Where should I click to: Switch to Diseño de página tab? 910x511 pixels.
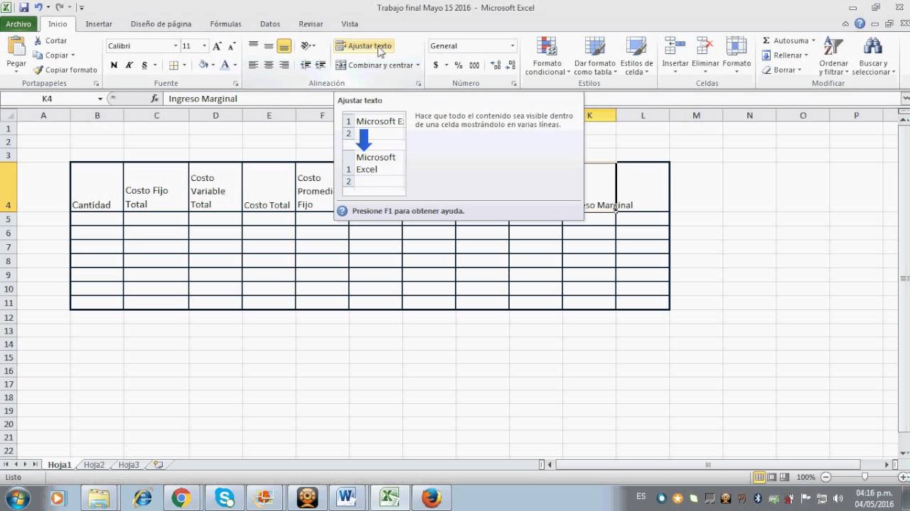[161, 24]
